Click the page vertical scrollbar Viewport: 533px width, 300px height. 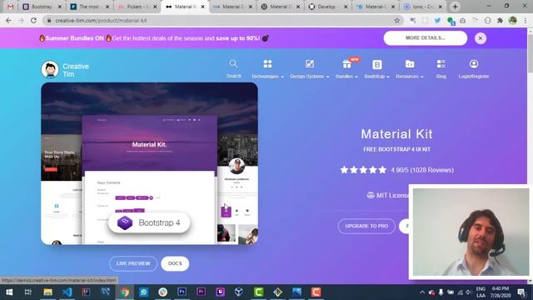[530, 157]
